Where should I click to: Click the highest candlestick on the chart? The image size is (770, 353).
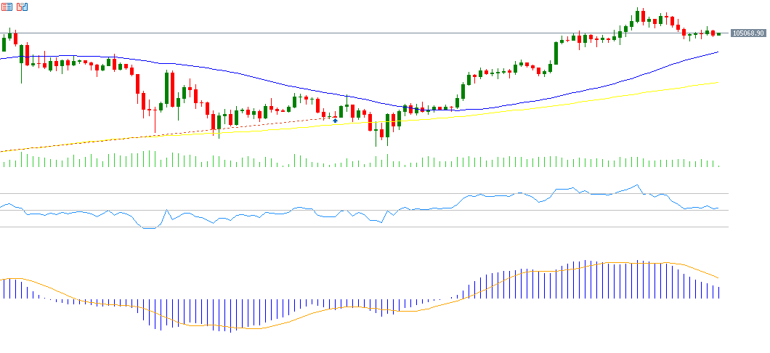pos(638,15)
